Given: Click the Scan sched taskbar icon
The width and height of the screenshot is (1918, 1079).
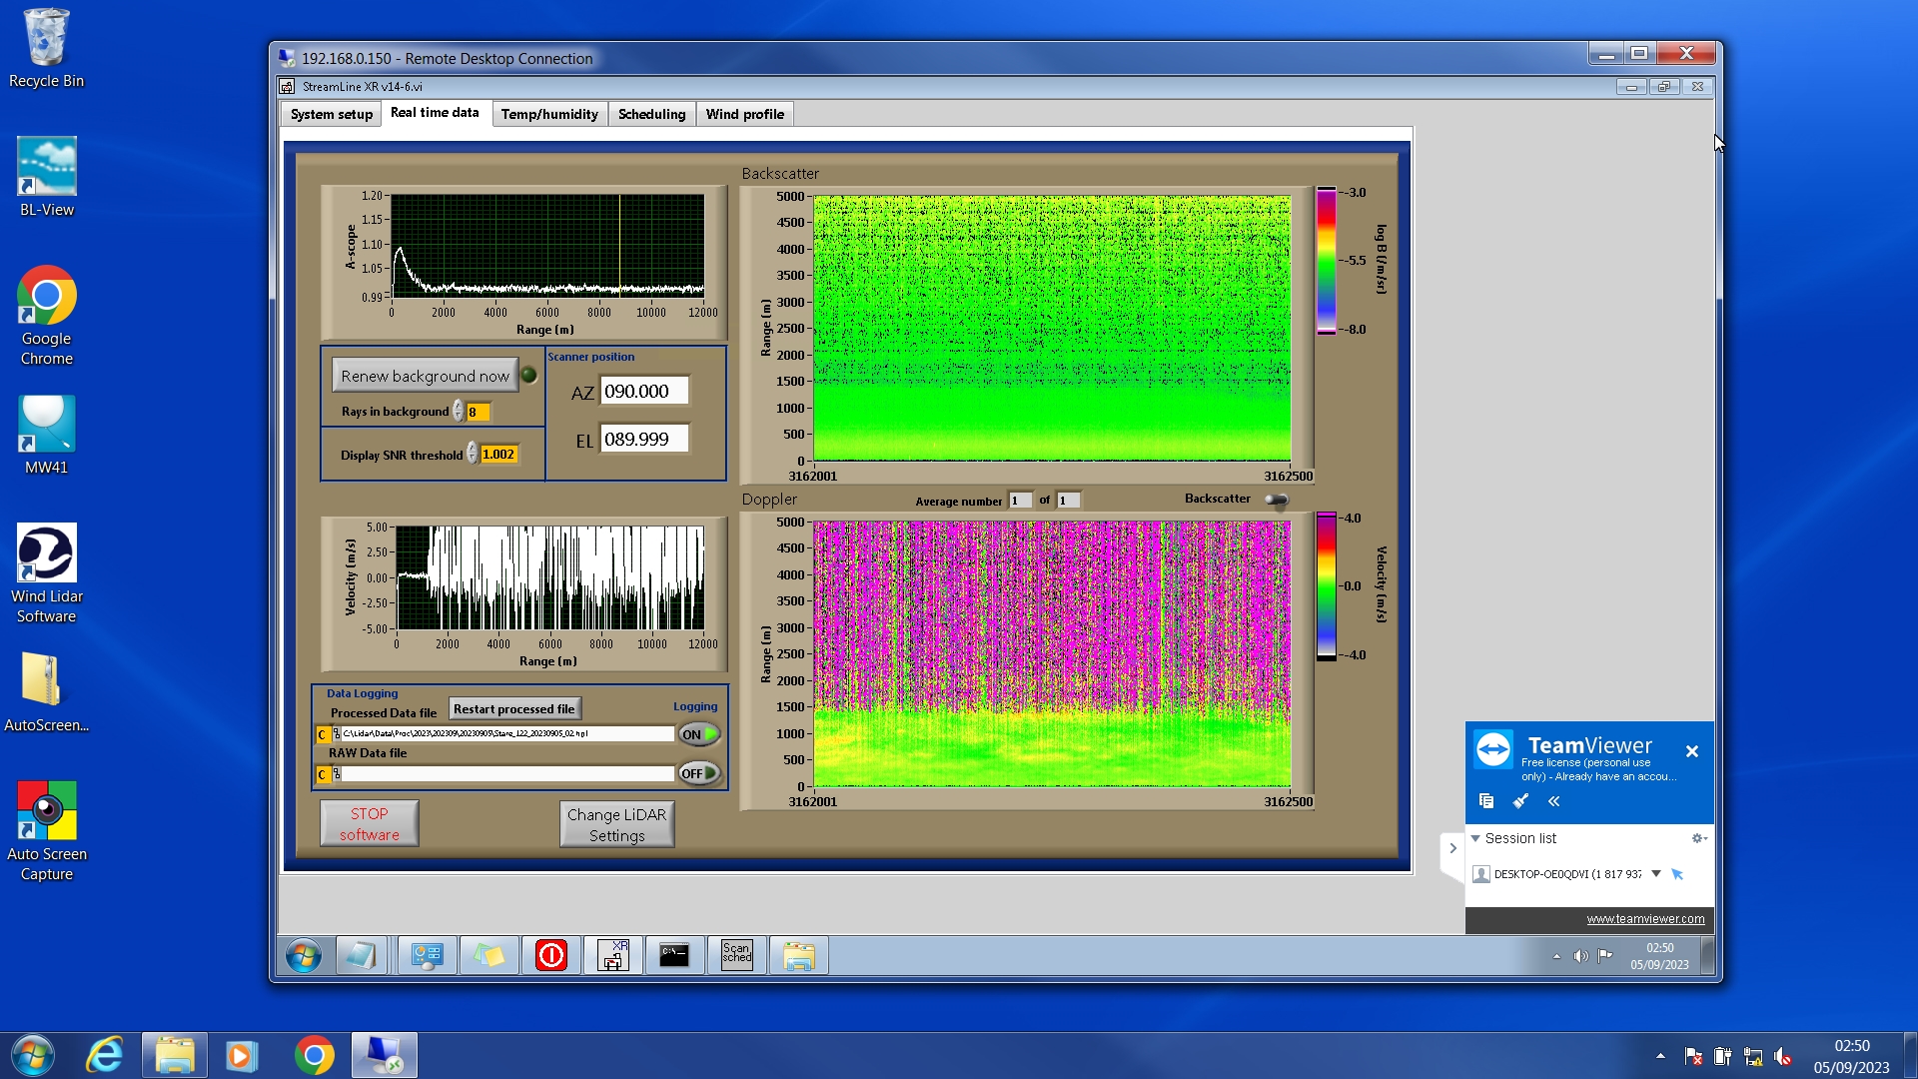Looking at the screenshot, I should click(736, 955).
